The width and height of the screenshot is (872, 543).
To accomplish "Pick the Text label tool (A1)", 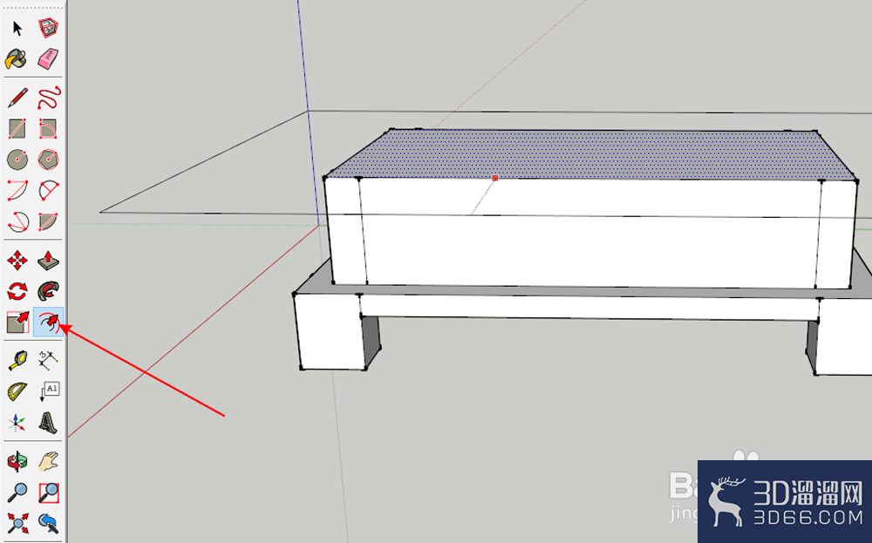I will coord(48,392).
